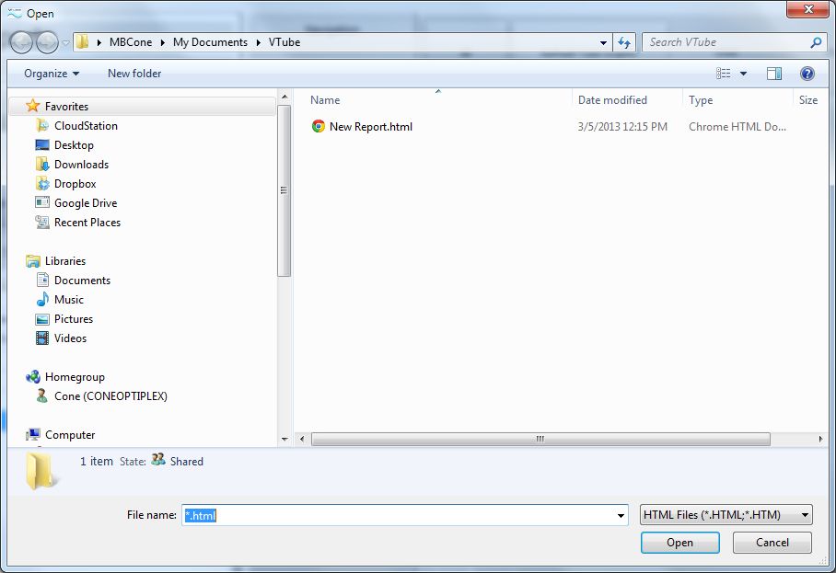The image size is (836, 573).
Task: Click the Chrome icon of New Report.html
Action: [319, 127]
